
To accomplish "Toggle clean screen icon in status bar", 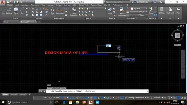I will click(x=182, y=98).
